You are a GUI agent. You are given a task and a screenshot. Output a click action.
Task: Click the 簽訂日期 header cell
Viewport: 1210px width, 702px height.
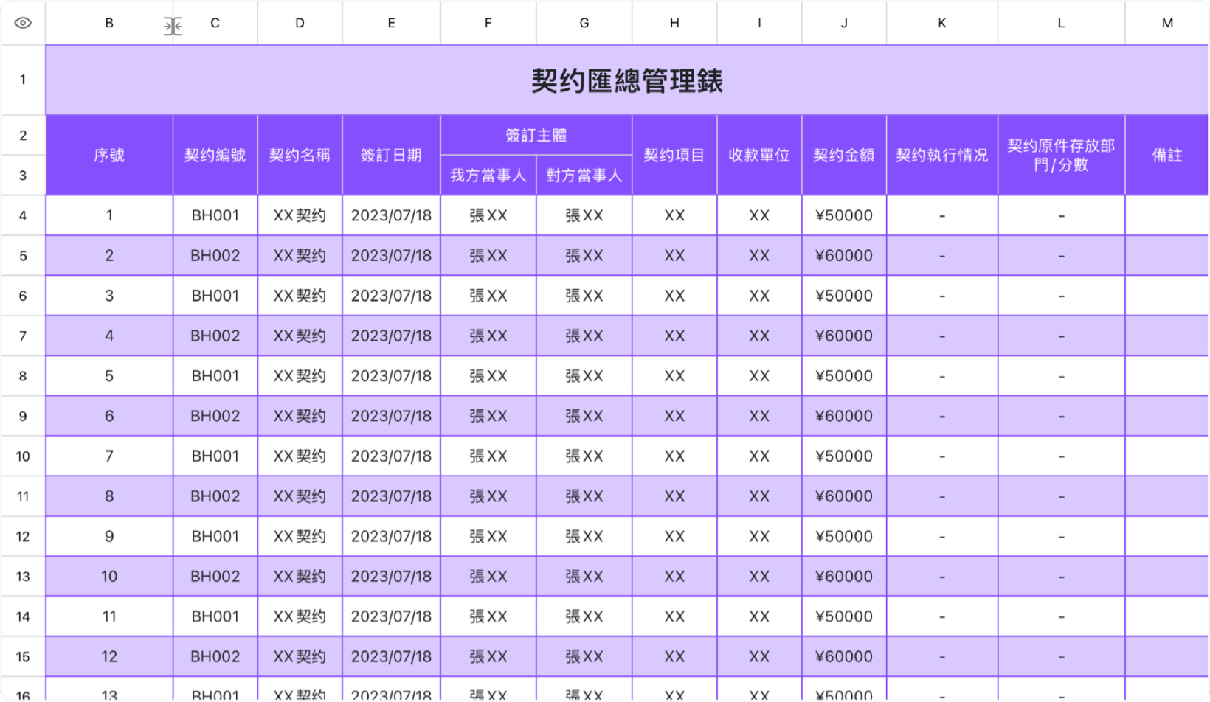pos(391,155)
